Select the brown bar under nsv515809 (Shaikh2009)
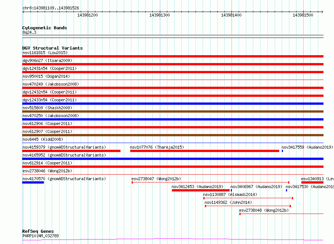 click(x=173, y=111)
